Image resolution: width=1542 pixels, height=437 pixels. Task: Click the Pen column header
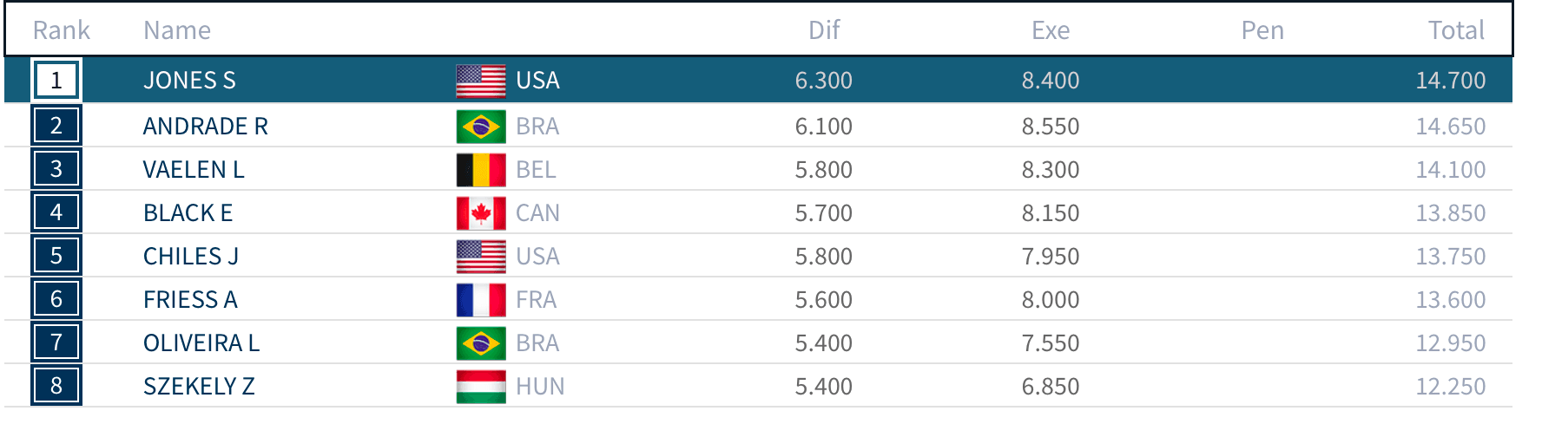[1262, 30]
